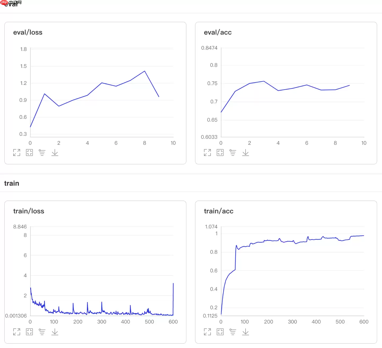Screen dimensions: 382x348
Task: Click the grid selection icon under eval/acc
Action: [220, 153]
